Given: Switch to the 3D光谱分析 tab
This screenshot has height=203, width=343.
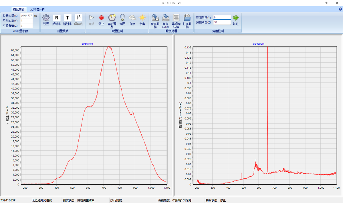Looking at the screenshot, I should tap(38, 9).
